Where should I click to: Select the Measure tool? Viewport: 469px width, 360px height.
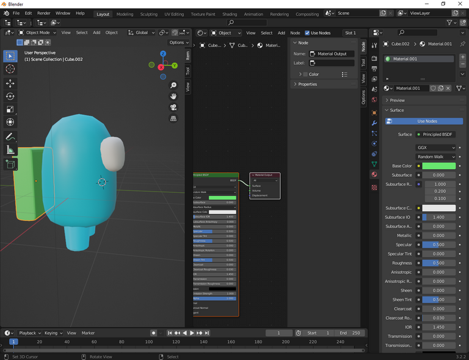pyautogui.click(x=10, y=149)
